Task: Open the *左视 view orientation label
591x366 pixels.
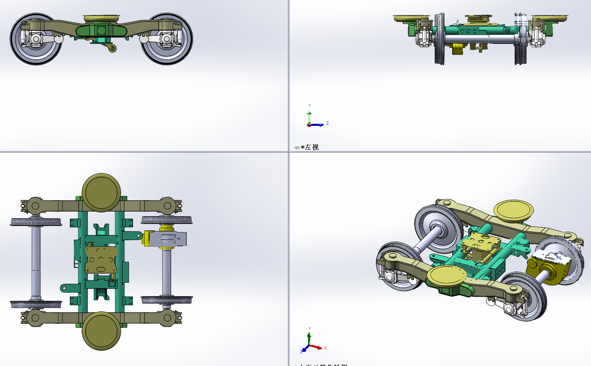Action: (x=310, y=147)
